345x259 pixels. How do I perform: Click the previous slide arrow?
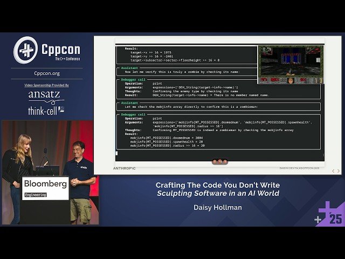[x=333, y=171]
